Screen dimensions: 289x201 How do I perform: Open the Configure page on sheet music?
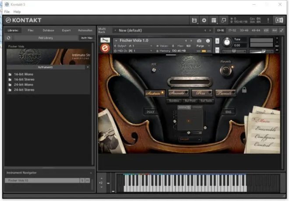[265, 137]
